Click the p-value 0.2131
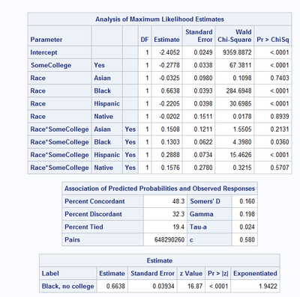The image size is (300, 297). click(280, 129)
